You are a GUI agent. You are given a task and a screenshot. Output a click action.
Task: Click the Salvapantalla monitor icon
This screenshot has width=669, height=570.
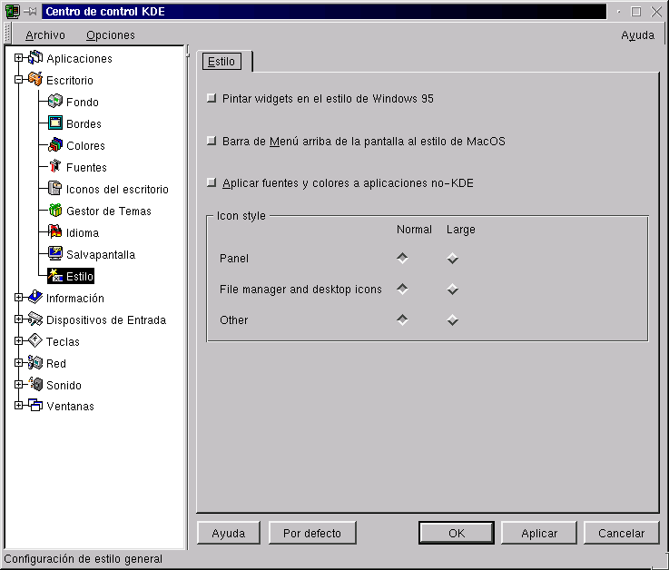[x=54, y=254]
